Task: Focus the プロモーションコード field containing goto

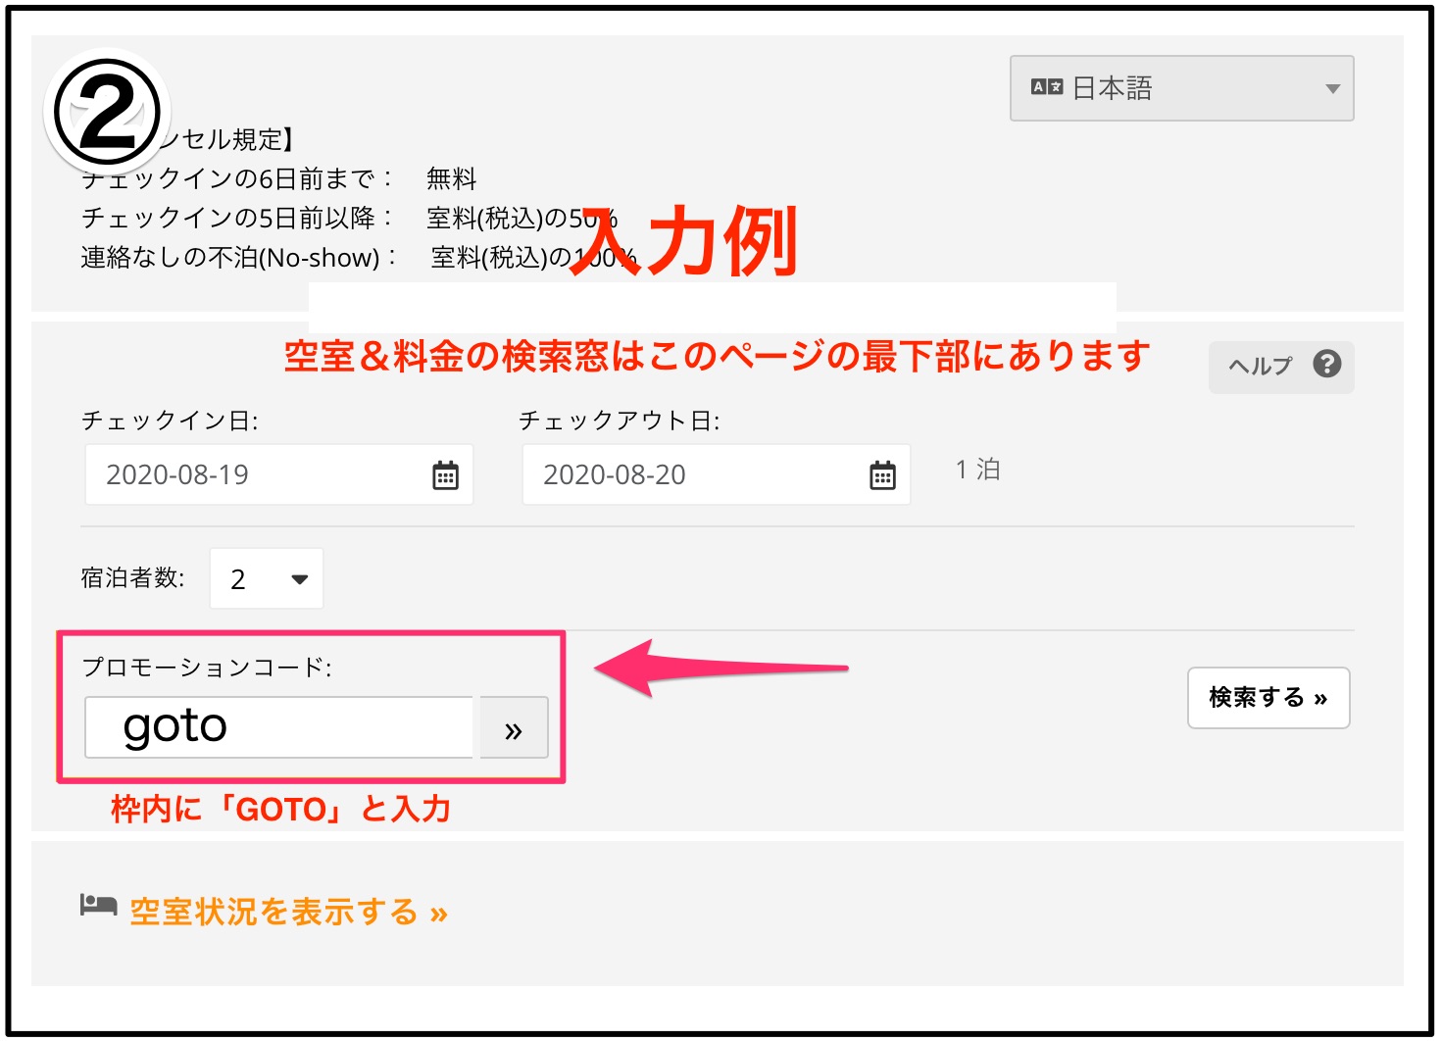Action: point(279,727)
